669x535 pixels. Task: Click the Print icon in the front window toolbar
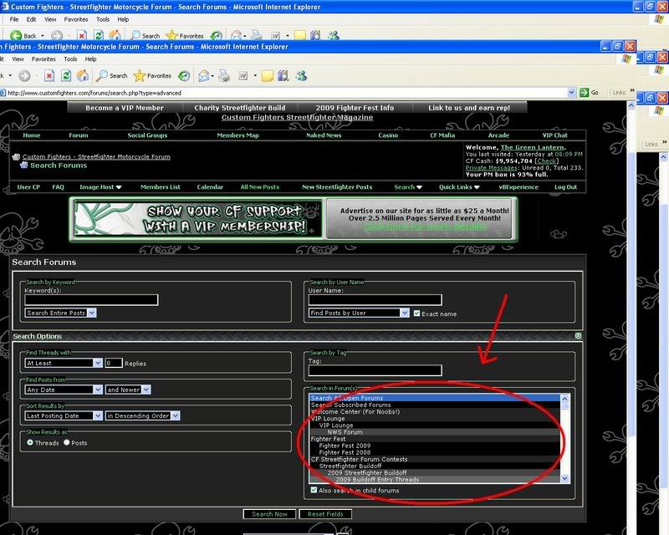224,76
